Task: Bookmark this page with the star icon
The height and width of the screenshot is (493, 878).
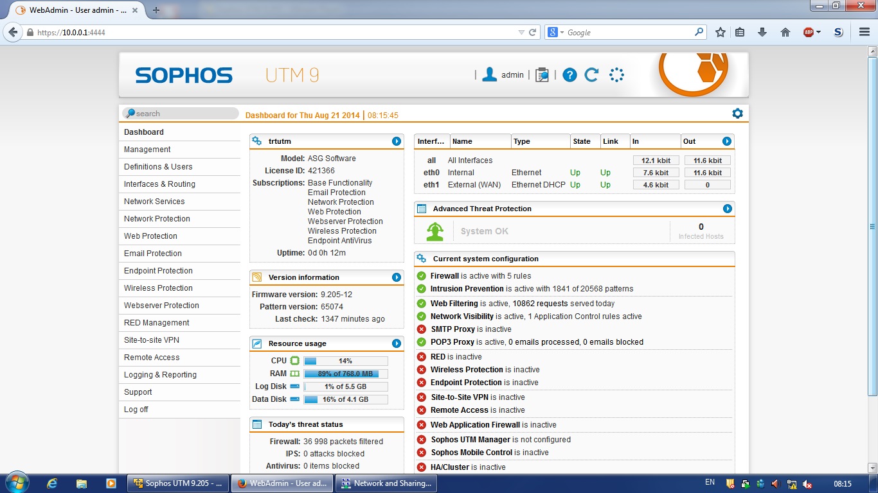Action: (x=721, y=32)
